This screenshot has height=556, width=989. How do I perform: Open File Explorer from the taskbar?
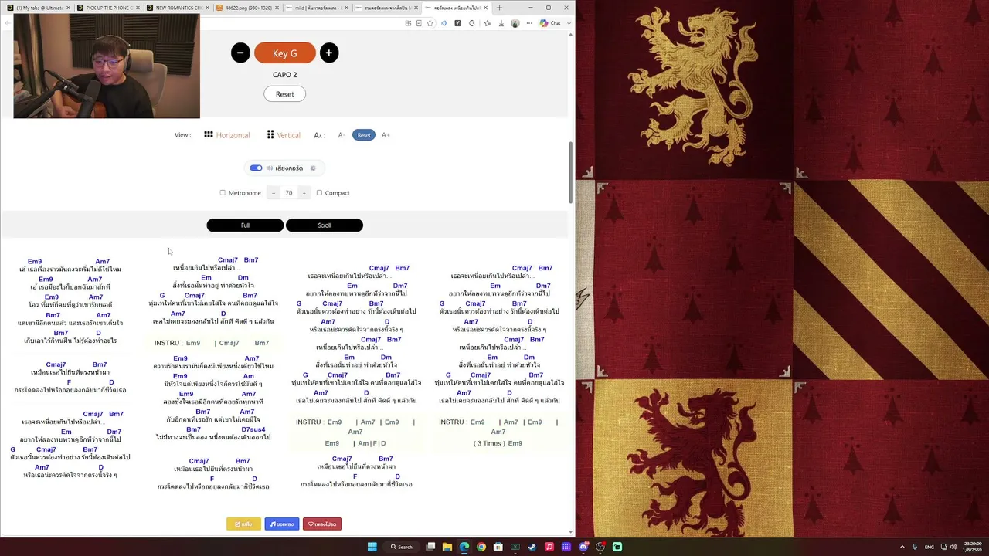click(447, 547)
